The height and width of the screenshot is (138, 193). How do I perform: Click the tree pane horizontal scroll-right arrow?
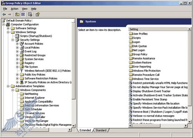(70, 130)
